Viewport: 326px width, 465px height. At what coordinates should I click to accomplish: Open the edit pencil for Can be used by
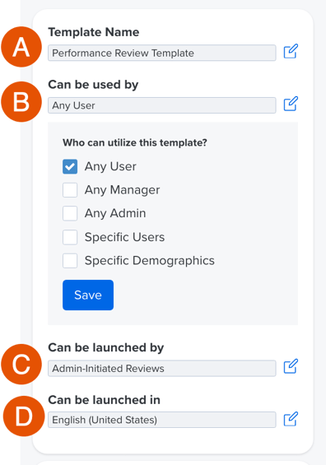point(291,104)
